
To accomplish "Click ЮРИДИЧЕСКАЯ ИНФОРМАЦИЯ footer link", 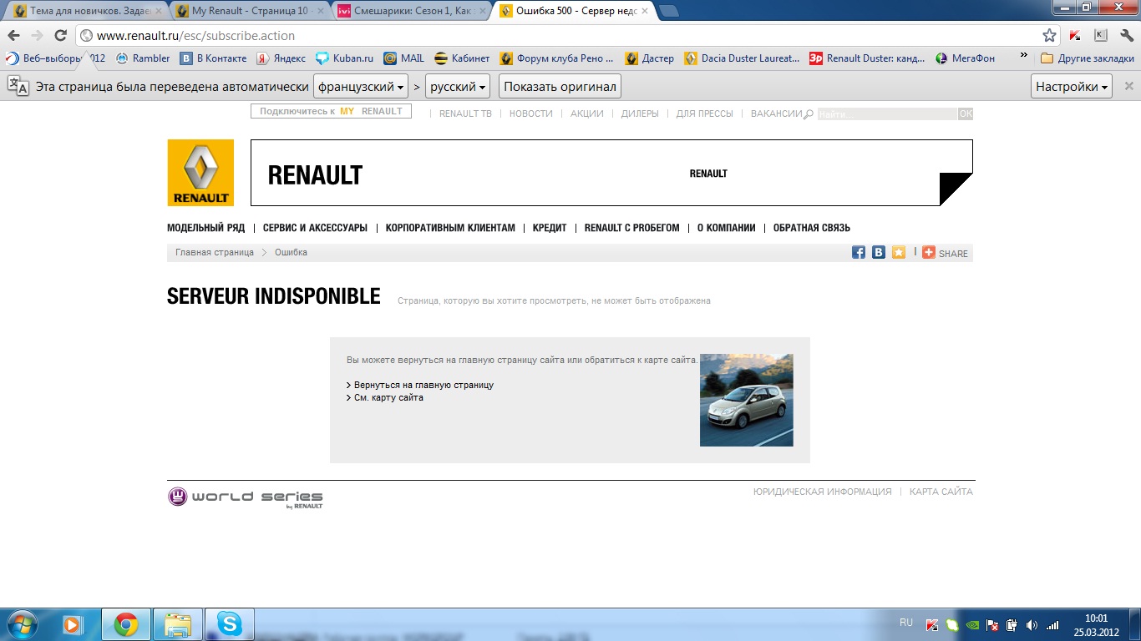I will point(822,492).
